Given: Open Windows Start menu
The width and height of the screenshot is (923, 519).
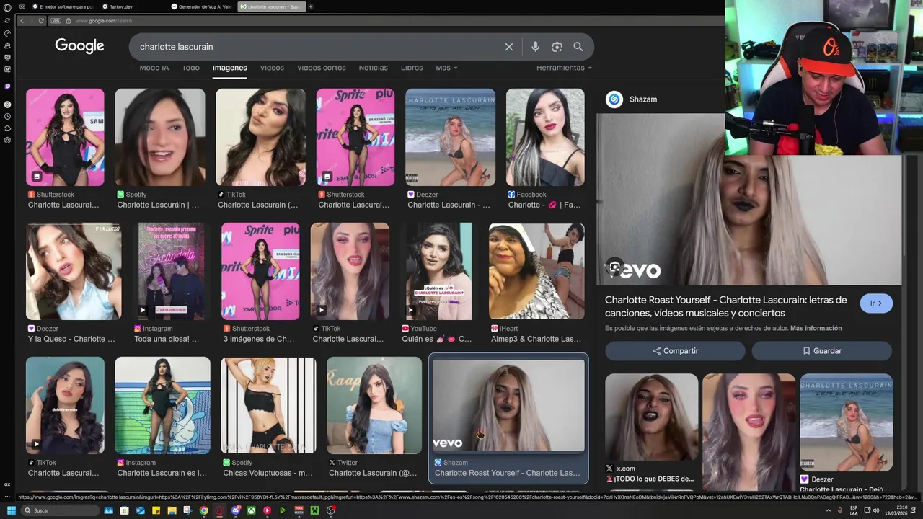Looking at the screenshot, I should click(11, 510).
